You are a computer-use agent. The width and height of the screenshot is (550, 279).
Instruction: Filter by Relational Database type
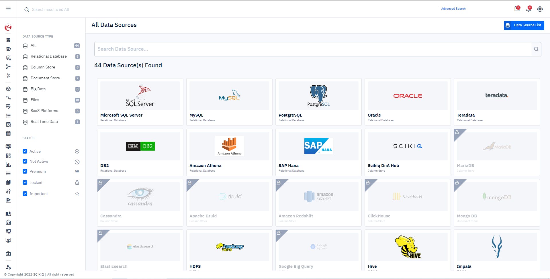tap(51, 56)
